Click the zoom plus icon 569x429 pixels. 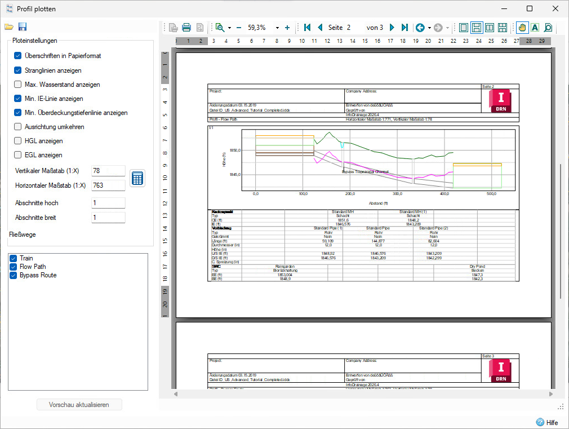point(287,28)
